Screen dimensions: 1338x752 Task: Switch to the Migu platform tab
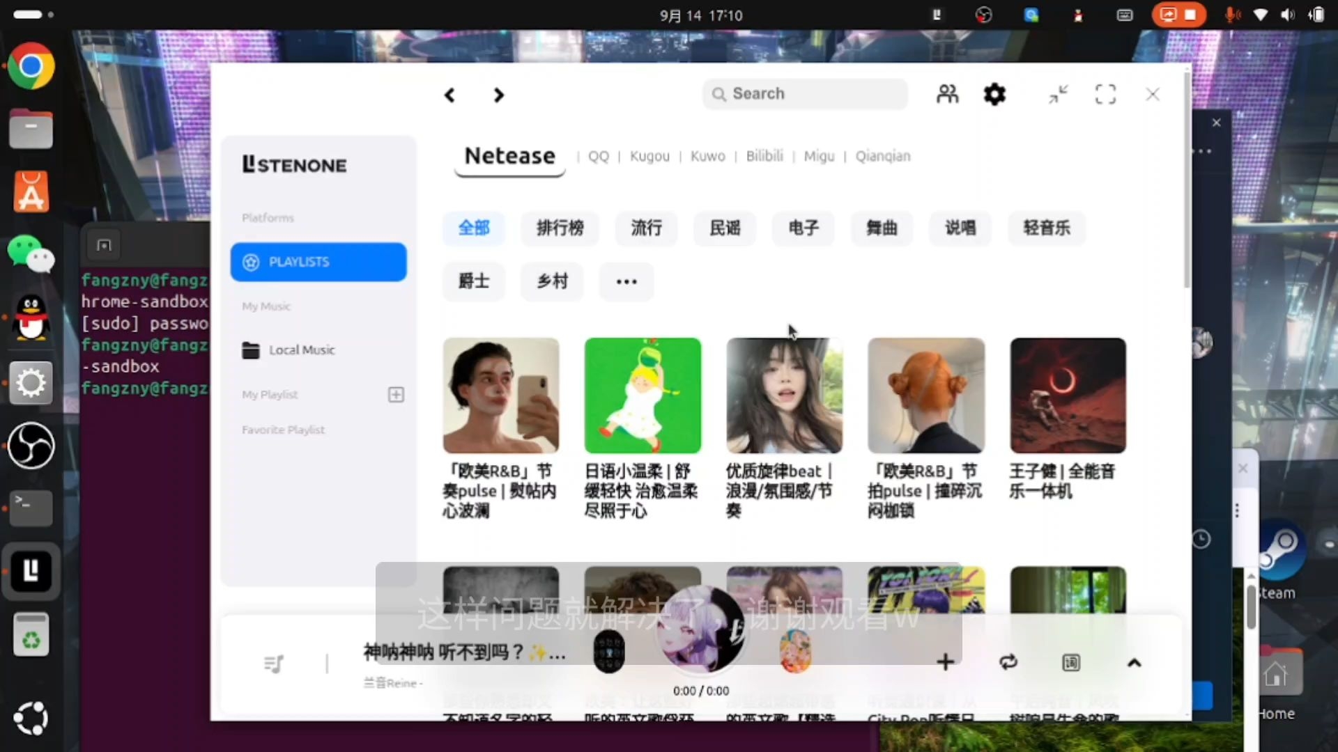click(819, 156)
